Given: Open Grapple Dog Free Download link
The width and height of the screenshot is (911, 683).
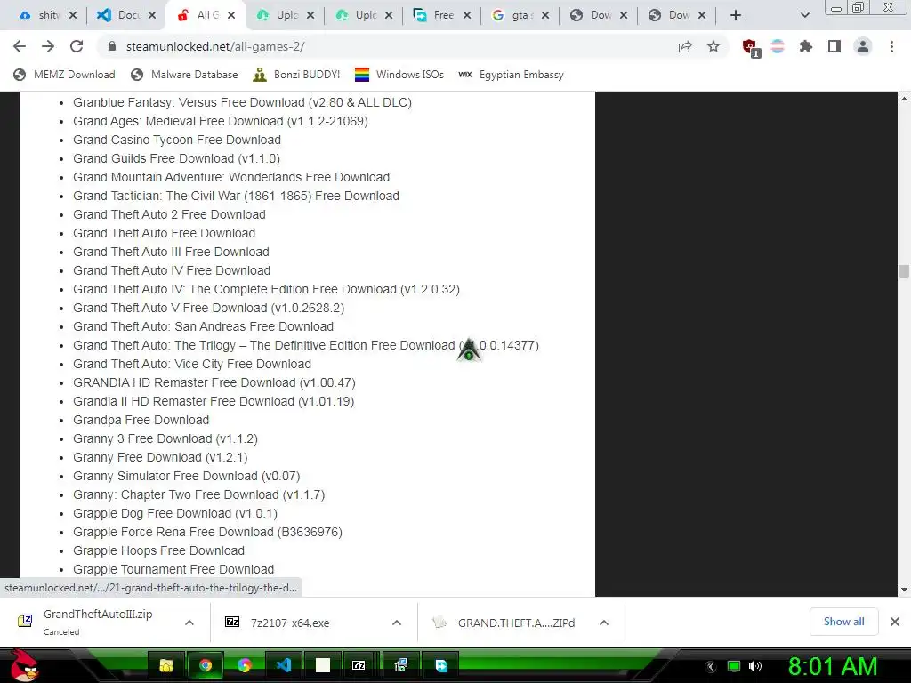Looking at the screenshot, I should click(x=175, y=513).
